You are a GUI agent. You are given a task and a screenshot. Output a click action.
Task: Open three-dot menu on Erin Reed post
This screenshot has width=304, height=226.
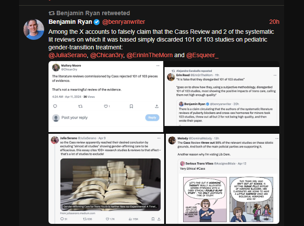pos(275,75)
